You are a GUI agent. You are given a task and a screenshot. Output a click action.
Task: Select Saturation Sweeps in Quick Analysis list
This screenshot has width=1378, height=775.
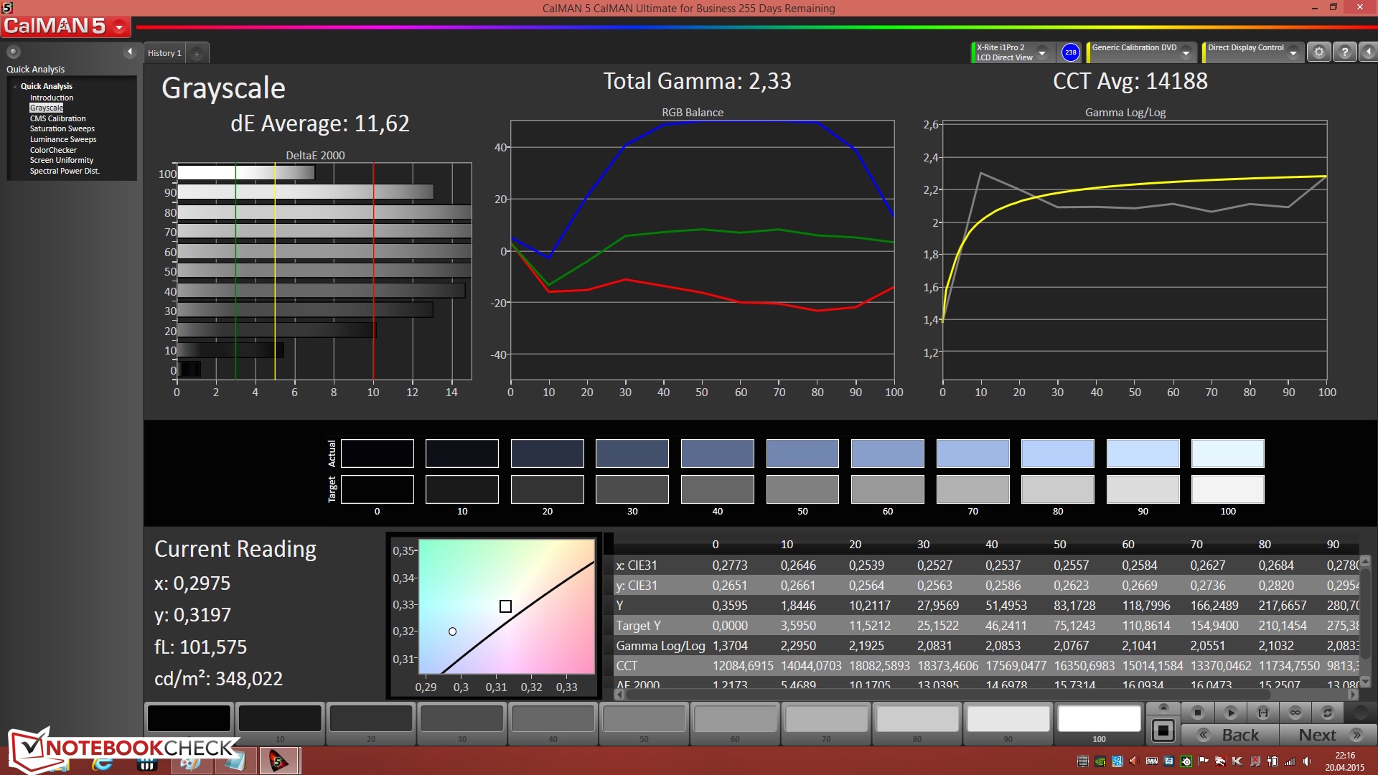coord(62,129)
